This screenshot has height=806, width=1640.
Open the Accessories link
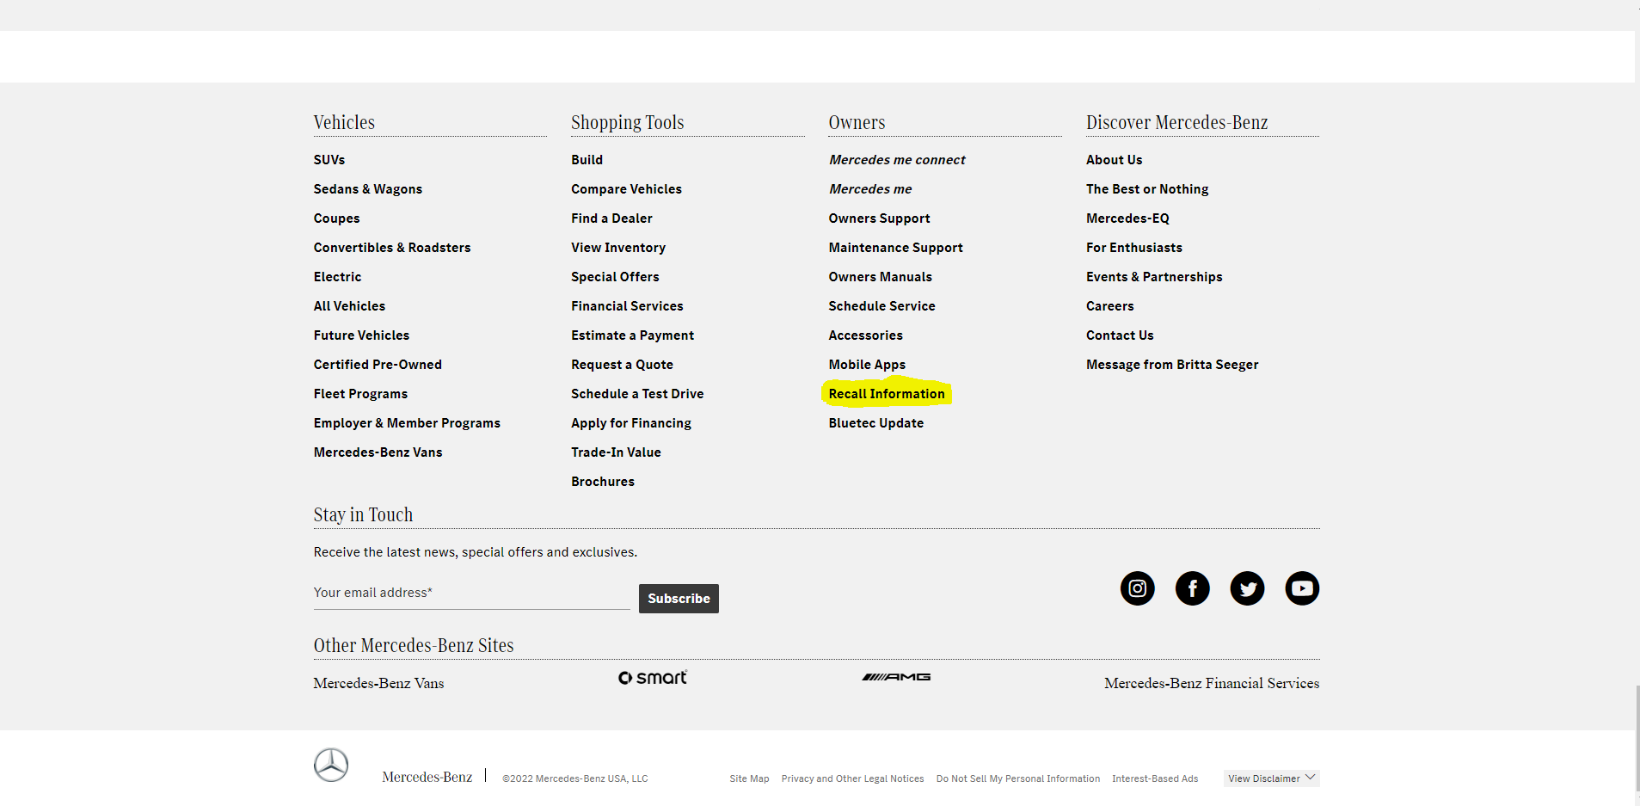(x=865, y=335)
